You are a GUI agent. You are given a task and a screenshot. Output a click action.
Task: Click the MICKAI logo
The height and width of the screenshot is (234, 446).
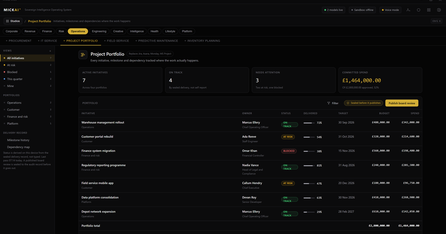point(12,10)
